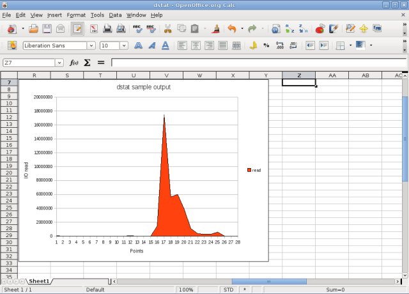Image resolution: width=409 pixels, height=294 pixels.
Task: Open the Styles and Formatting icon
Action: [12, 45]
